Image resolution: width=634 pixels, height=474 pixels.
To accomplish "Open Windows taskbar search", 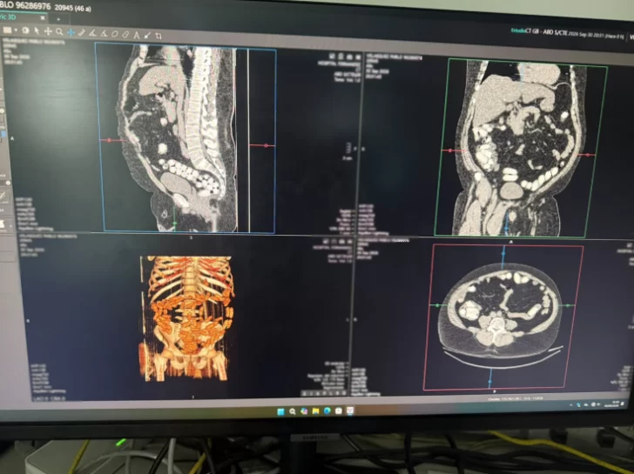I will coord(293,411).
